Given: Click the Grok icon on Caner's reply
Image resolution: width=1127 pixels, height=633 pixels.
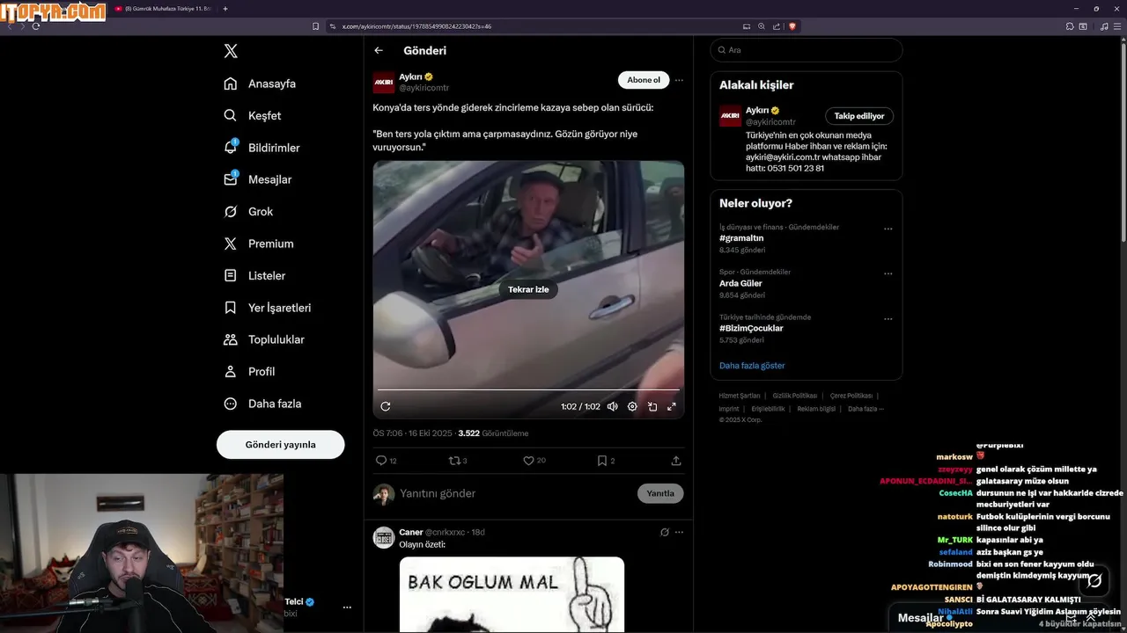Looking at the screenshot, I should 665,532.
